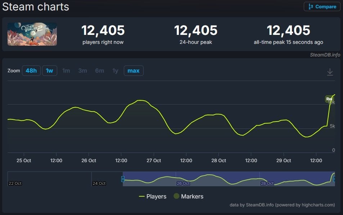Click the shaded navigator selection area

coord(229,179)
